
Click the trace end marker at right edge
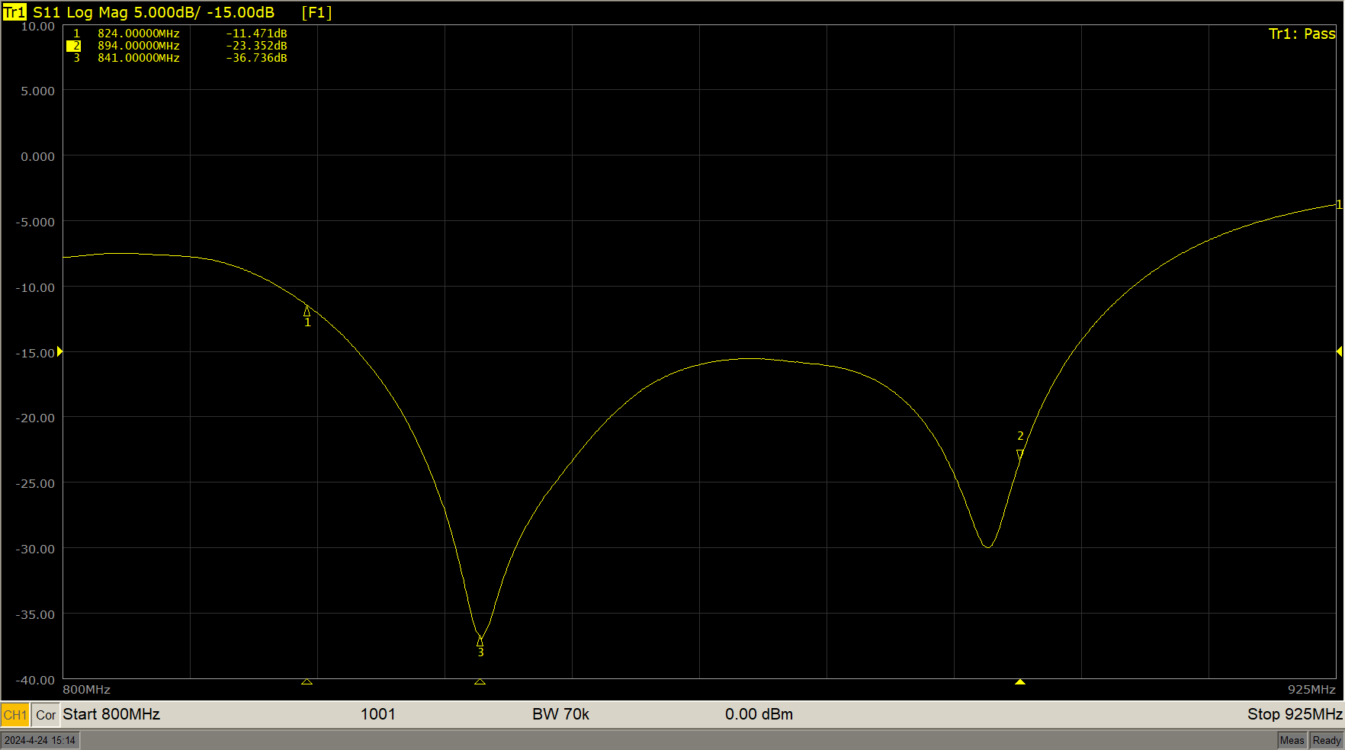tap(1339, 204)
